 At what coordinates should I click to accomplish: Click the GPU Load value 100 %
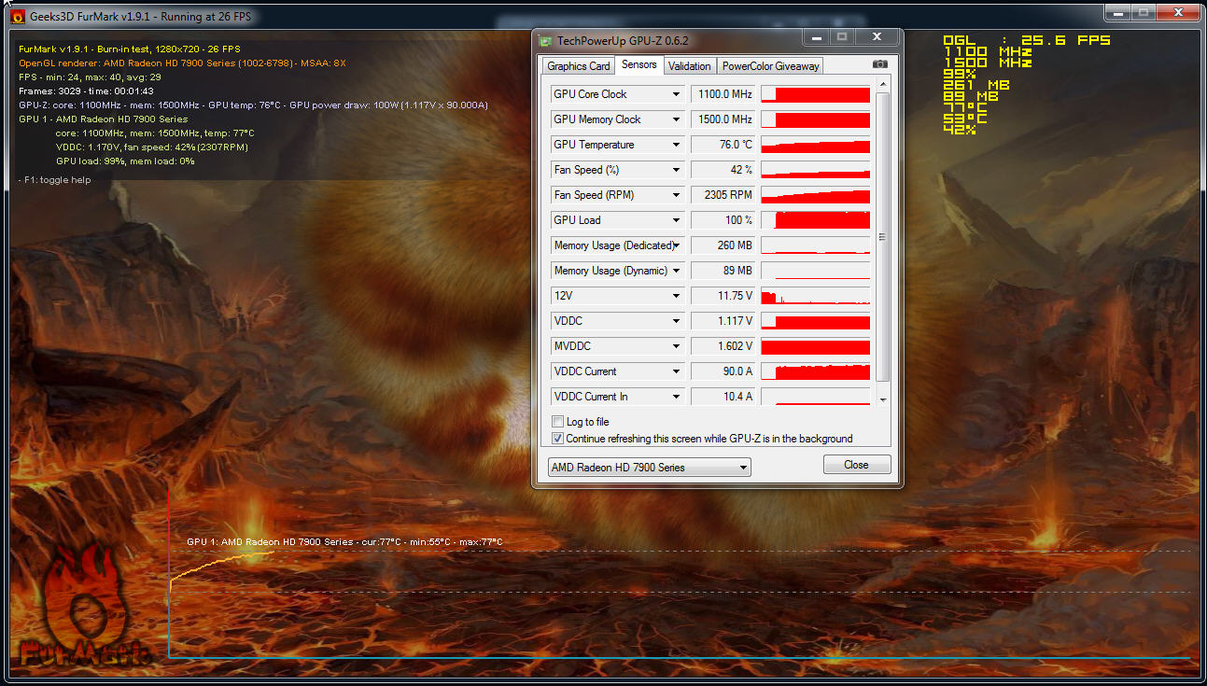point(723,220)
